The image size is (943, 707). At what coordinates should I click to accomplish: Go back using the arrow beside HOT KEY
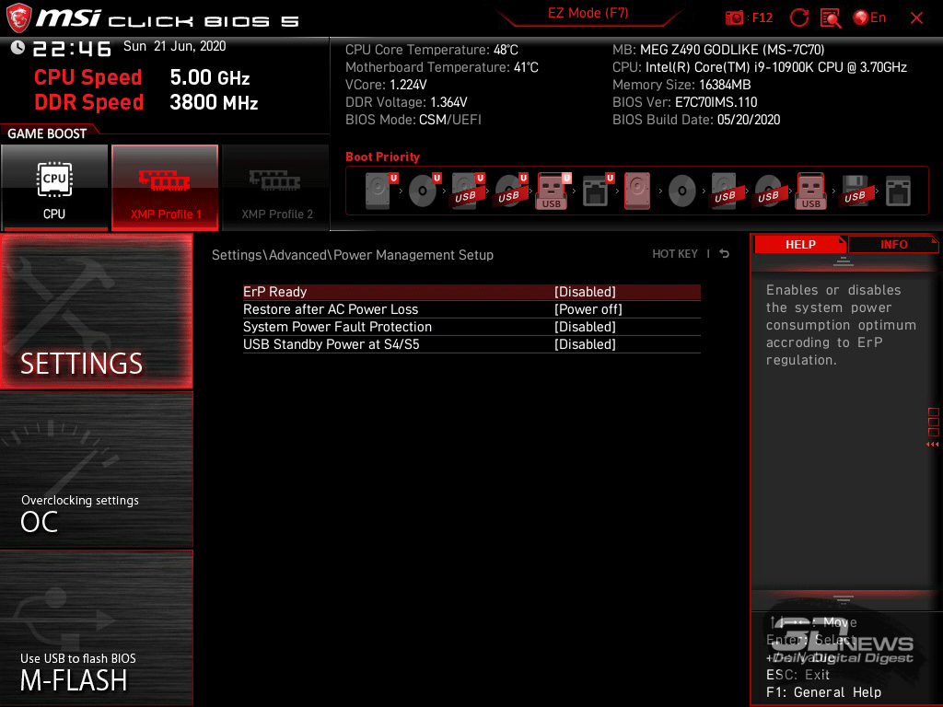725,254
